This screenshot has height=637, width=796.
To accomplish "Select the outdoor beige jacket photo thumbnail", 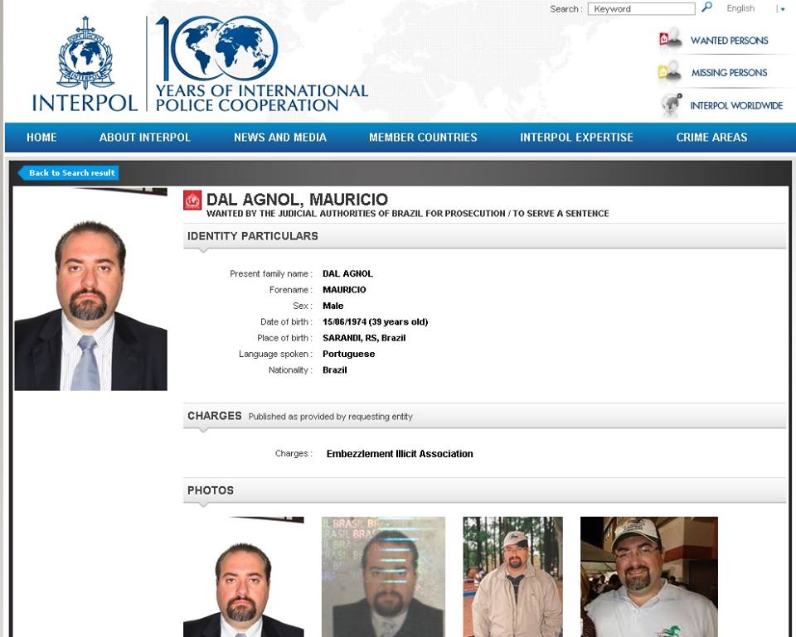I will point(512,577).
